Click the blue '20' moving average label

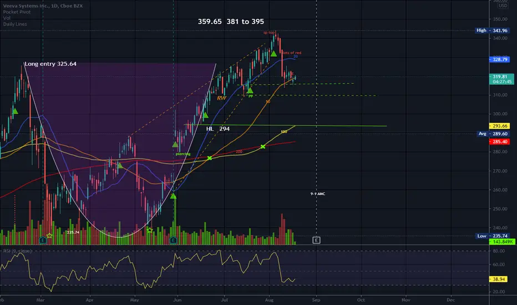click(296, 57)
